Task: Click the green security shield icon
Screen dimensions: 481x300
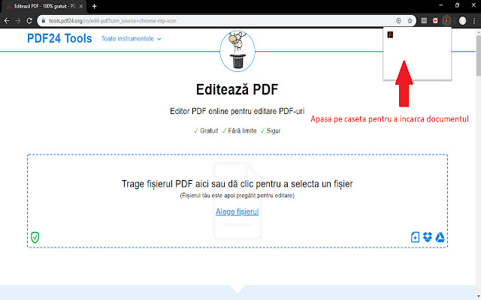Action: pyautogui.click(x=35, y=237)
